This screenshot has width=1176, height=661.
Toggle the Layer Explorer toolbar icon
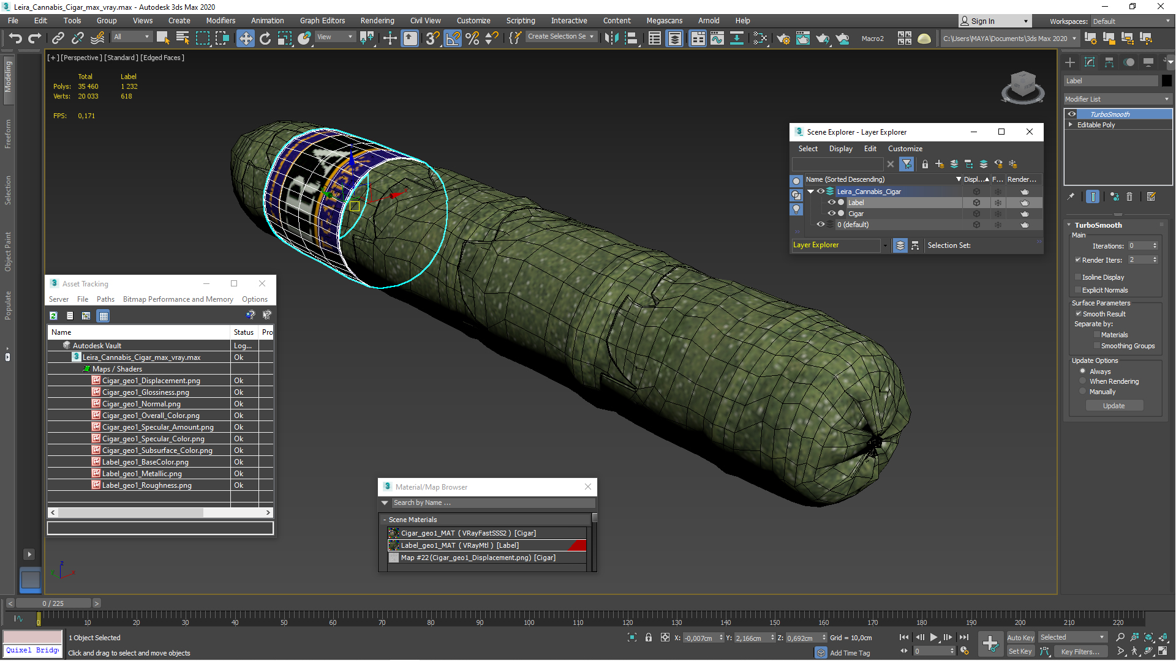point(675,39)
